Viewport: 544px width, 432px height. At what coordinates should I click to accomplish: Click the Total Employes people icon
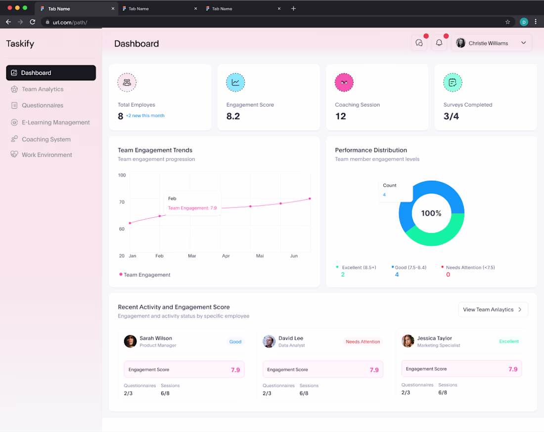[x=127, y=82]
